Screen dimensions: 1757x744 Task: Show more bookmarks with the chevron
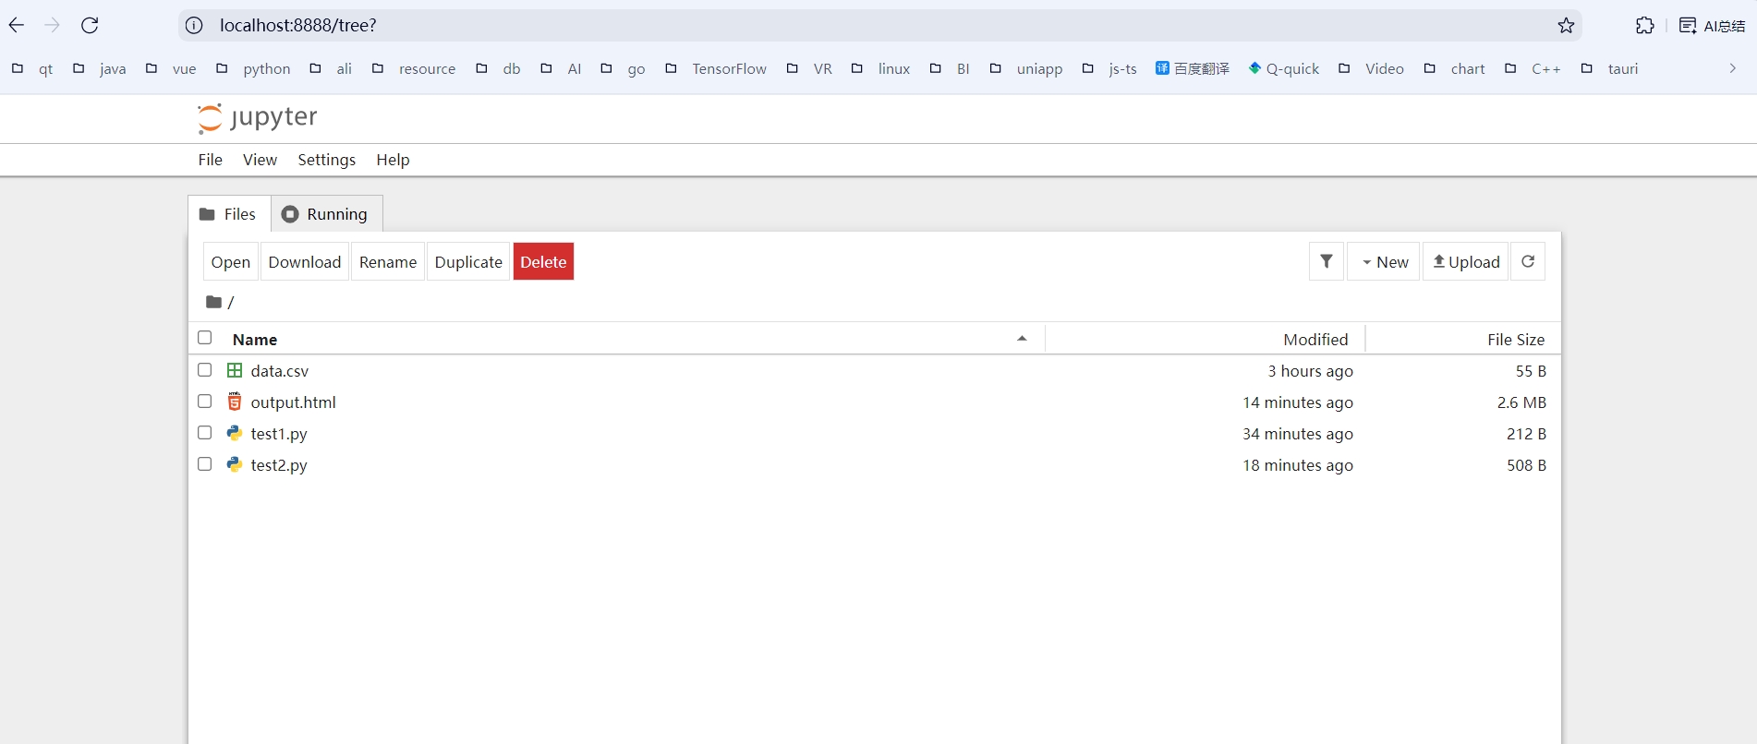(x=1732, y=68)
